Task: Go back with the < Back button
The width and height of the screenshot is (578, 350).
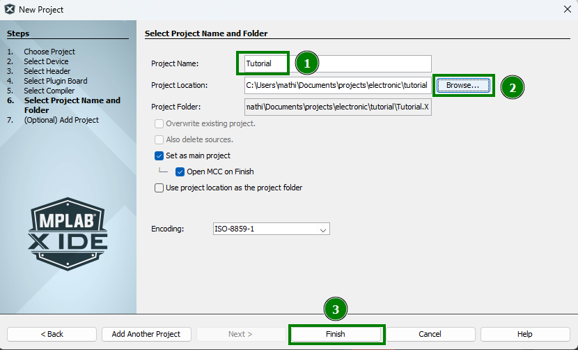Action: click(52, 334)
